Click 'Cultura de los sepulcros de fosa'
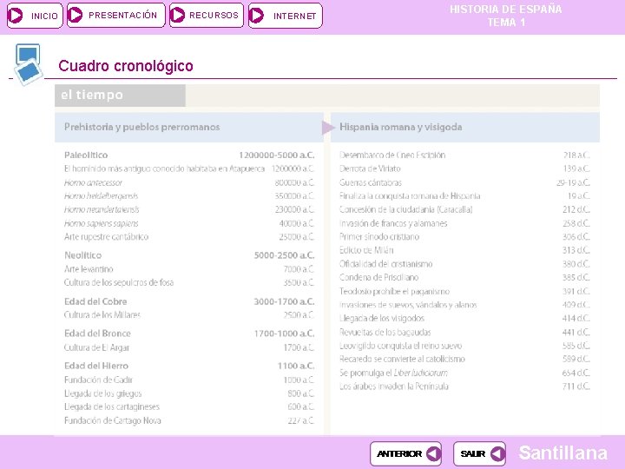The height and width of the screenshot is (469, 625). coord(119,283)
